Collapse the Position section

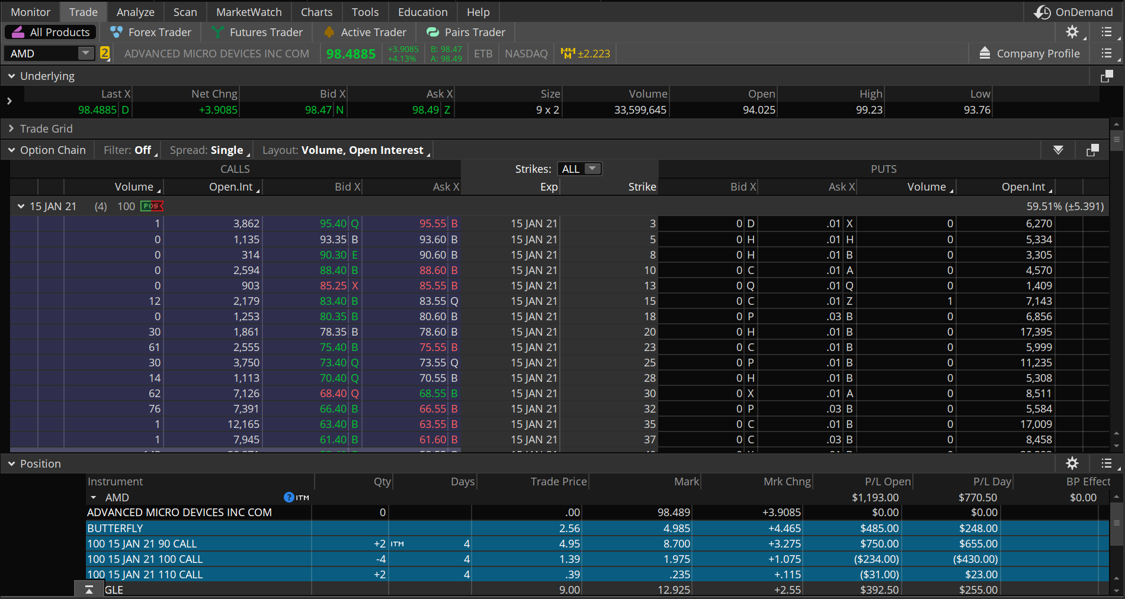coord(11,464)
